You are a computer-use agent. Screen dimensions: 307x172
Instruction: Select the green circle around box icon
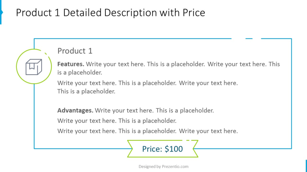pyautogui.click(x=34, y=66)
